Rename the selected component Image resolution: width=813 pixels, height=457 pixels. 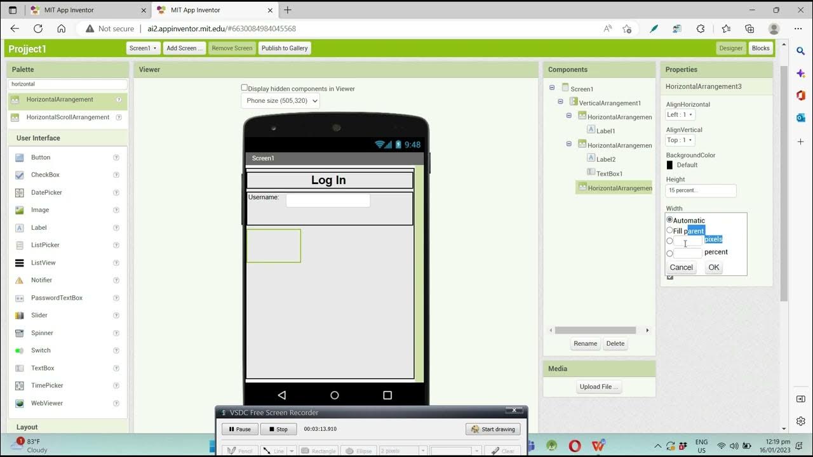(x=586, y=343)
